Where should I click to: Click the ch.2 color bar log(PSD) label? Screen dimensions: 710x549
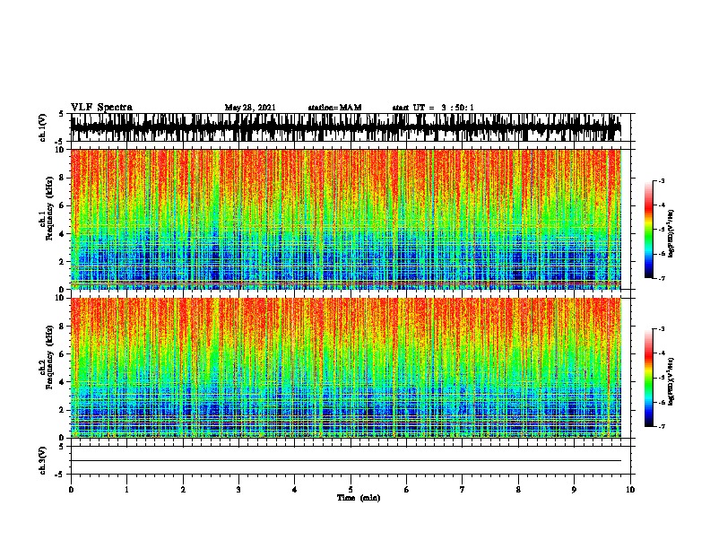(671, 381)
